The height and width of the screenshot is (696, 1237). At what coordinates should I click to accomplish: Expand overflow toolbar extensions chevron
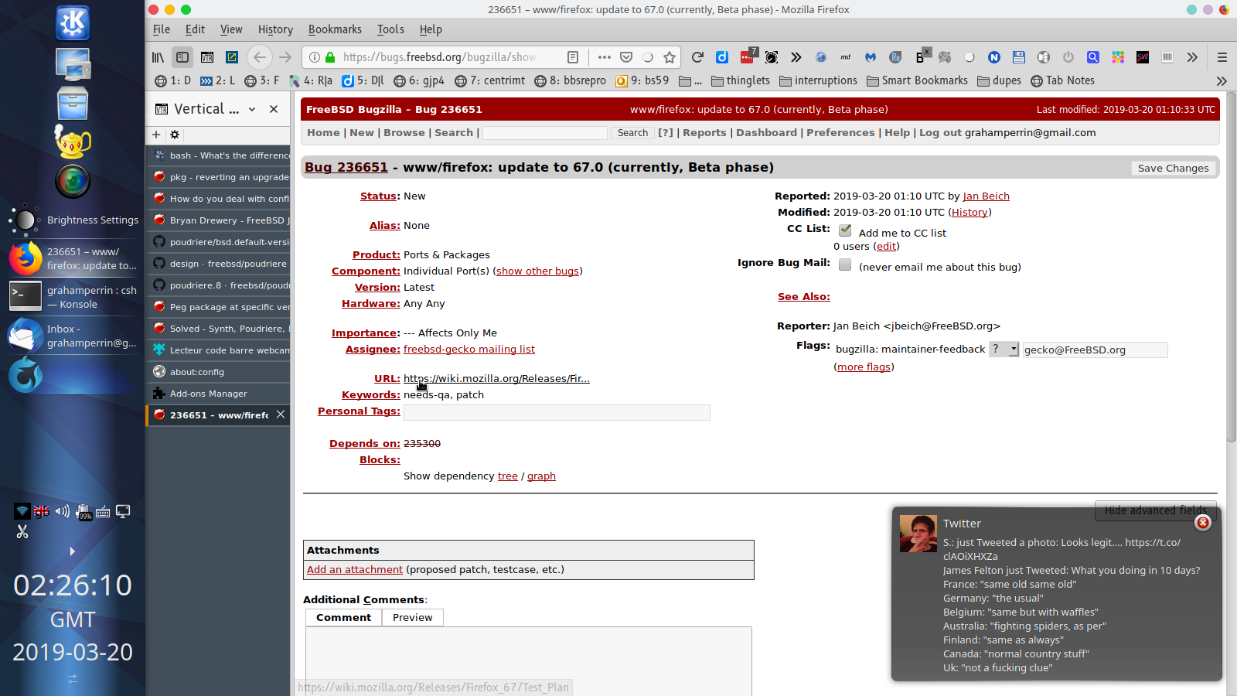[1192, 57]
